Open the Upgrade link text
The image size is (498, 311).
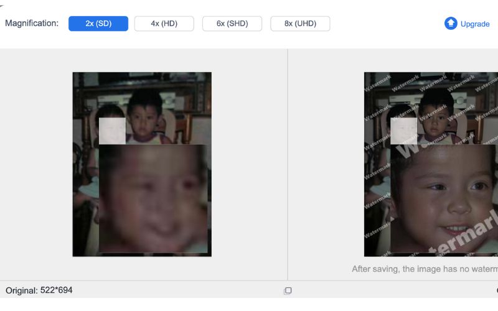475,24
